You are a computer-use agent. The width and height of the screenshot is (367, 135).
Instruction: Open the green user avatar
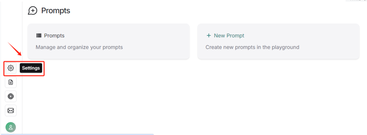click(x=11, y=127)
